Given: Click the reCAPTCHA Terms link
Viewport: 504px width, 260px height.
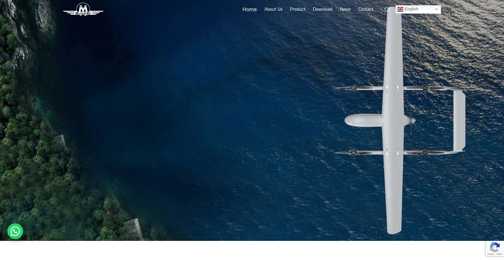Looking at the screenshot, I should pyautogui.click(x=499, y=254).
